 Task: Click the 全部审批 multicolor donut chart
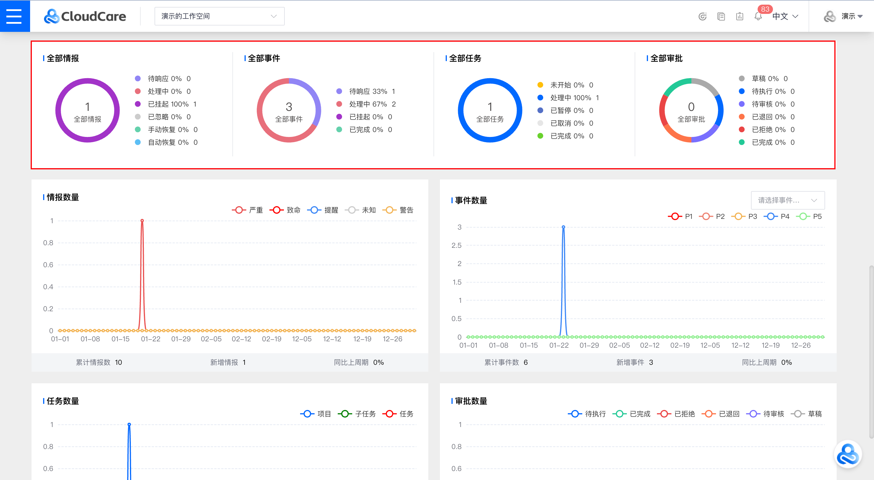point(691,110)
